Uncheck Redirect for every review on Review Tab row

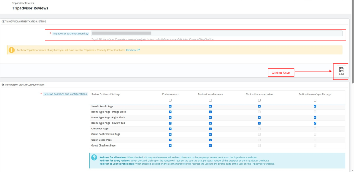259,123
